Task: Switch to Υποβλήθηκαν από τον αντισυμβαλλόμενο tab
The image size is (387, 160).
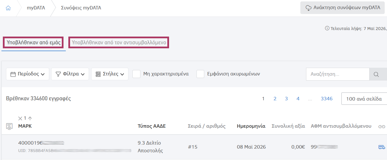Action: (119, 43)
